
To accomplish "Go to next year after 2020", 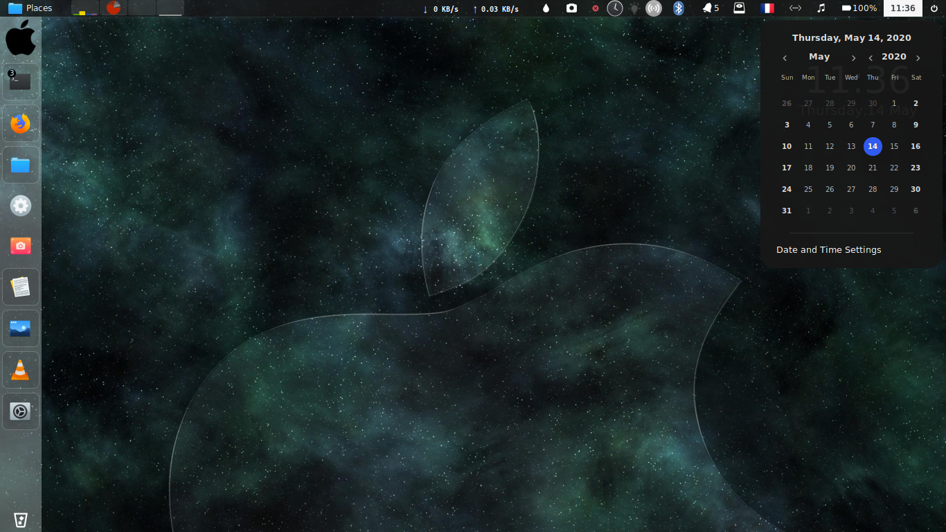I will coord(918,58).
